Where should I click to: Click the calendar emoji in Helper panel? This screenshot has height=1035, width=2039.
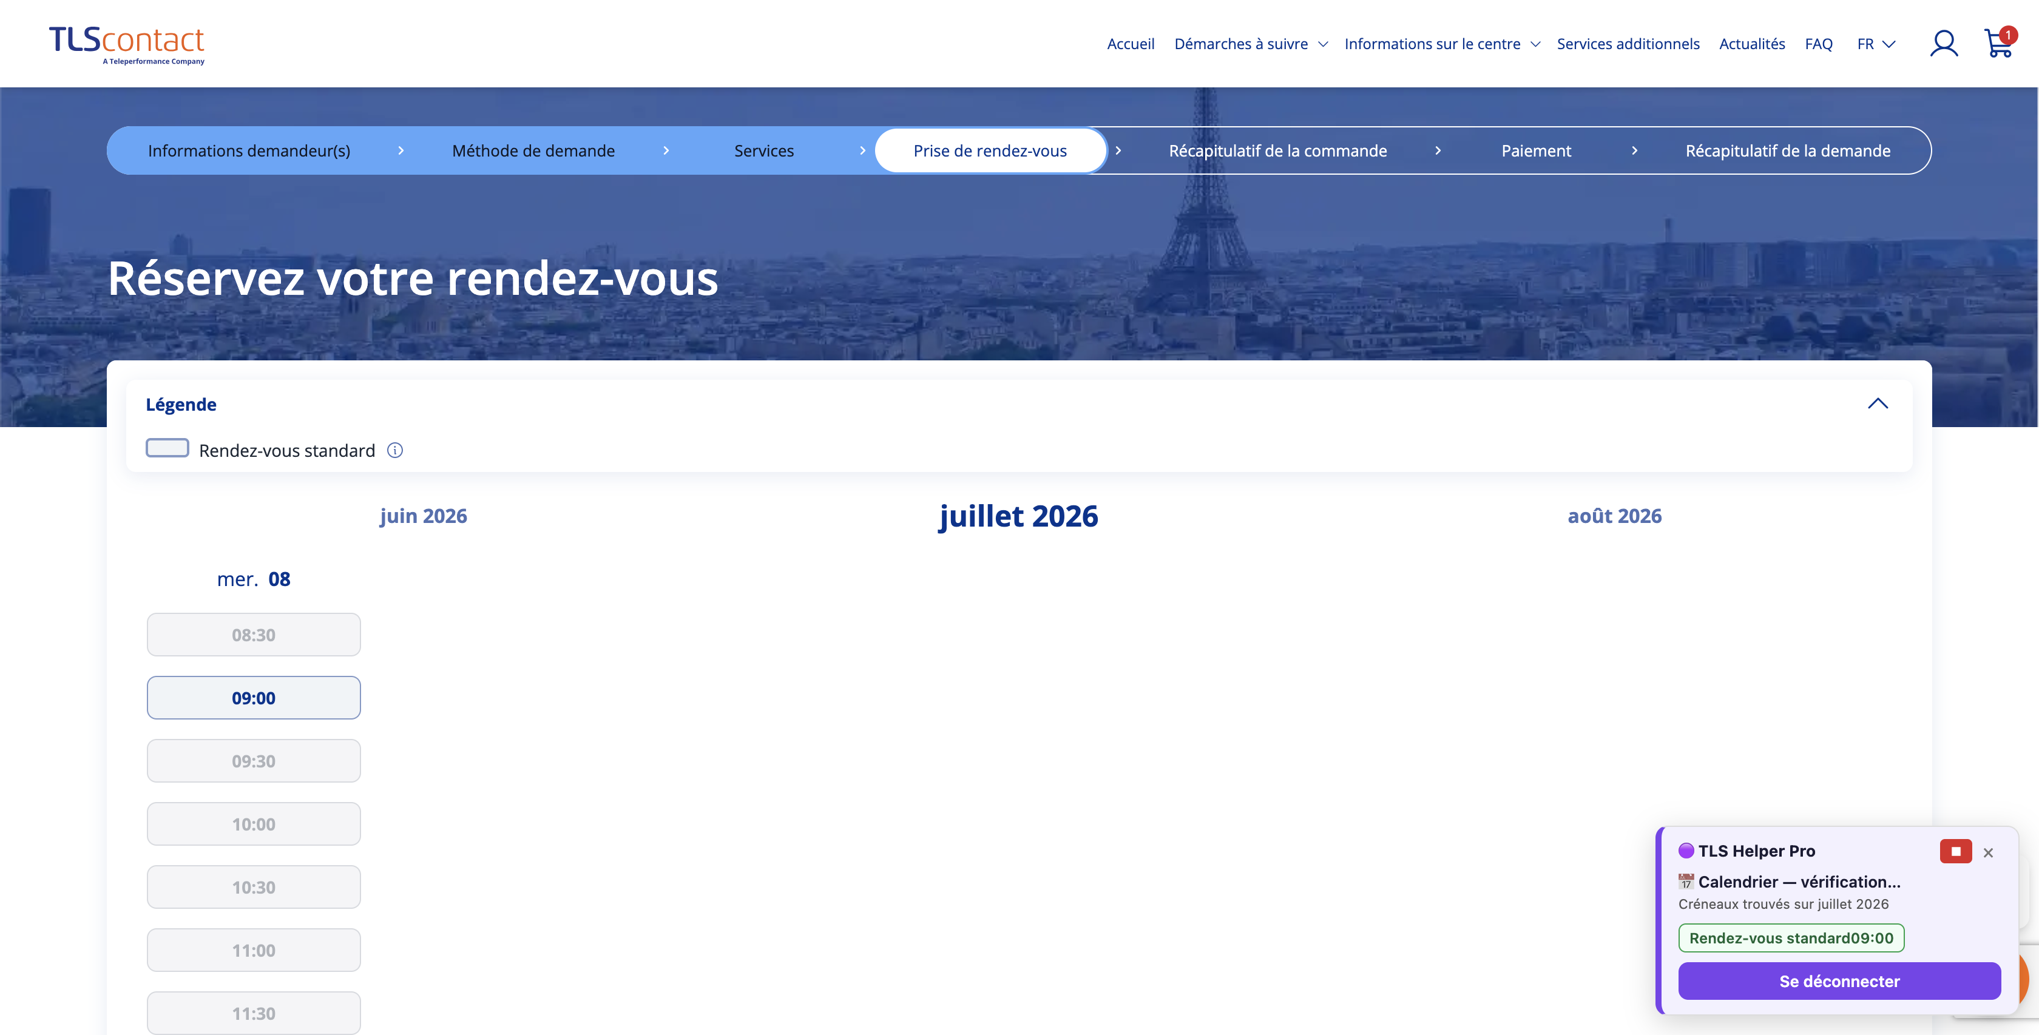pos(1686,882)
